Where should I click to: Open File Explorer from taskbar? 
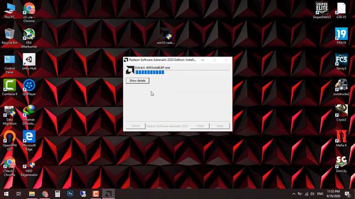tap(32, 194)
